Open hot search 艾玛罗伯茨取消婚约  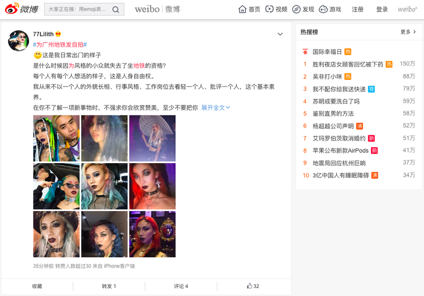(339, 139)
